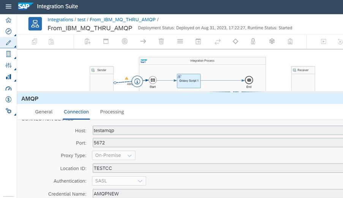Click the Events target toolbar icon
343x198 pixels.
tap(125, 41)
